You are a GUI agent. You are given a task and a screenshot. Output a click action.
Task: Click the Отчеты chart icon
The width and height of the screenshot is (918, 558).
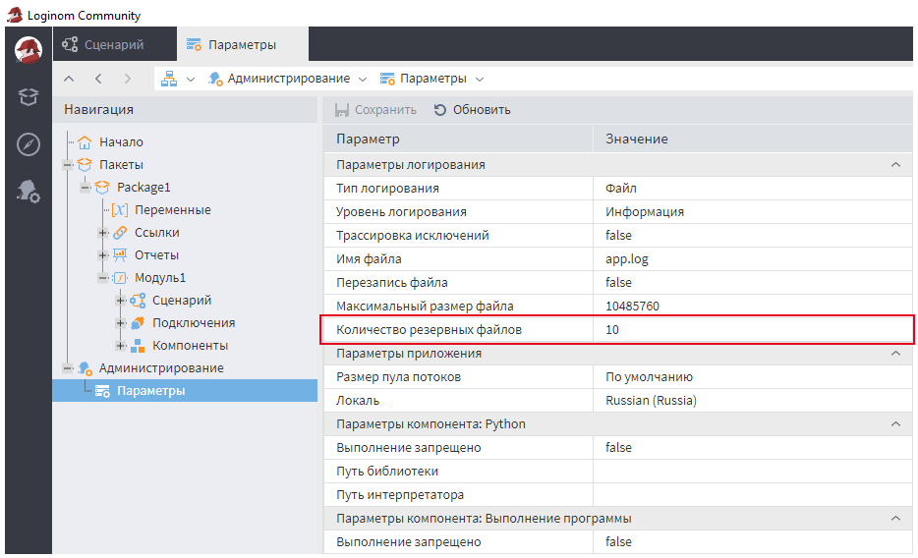120,255
